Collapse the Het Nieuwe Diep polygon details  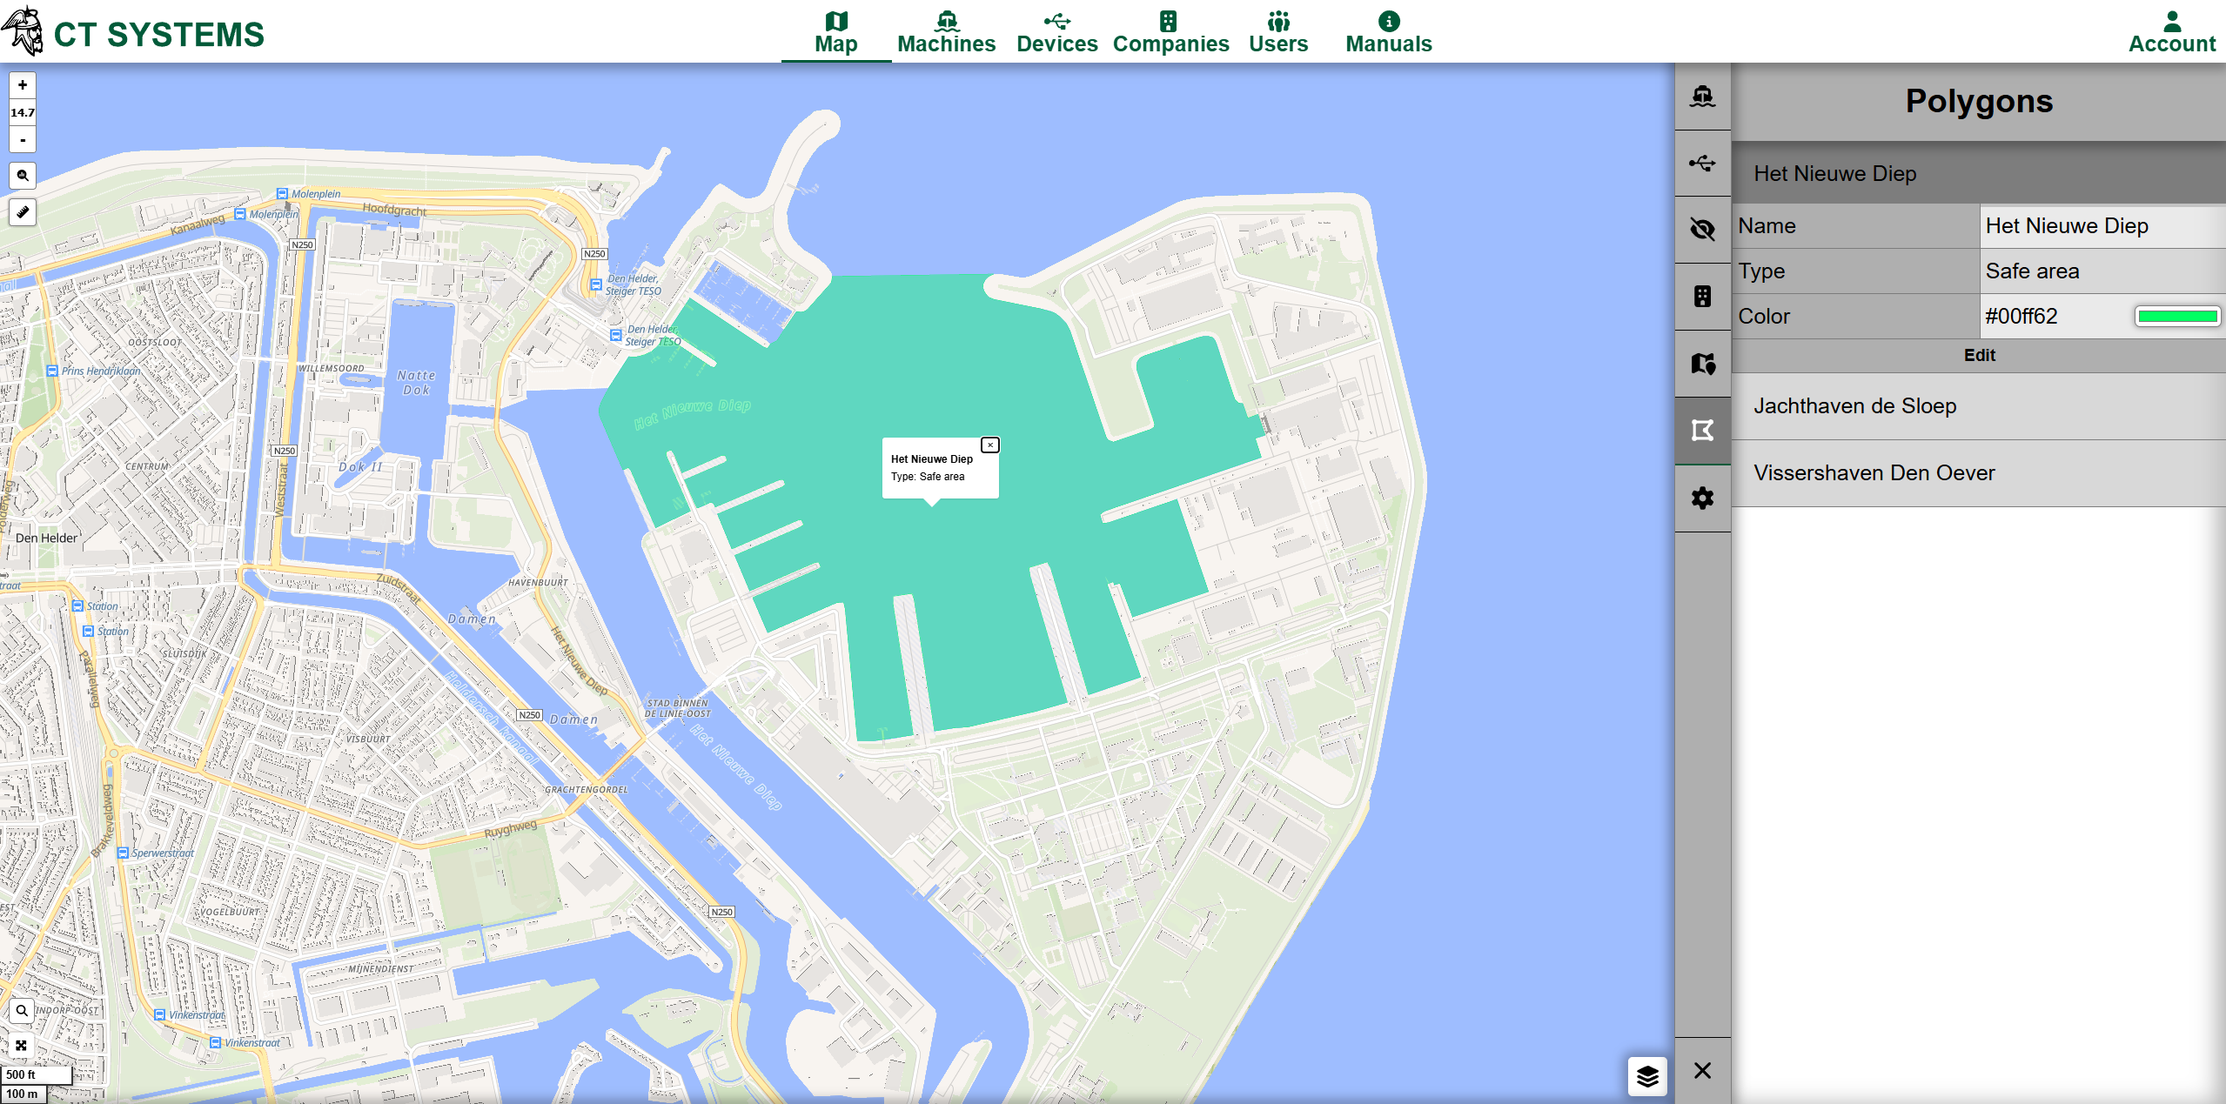(x=1979, y=173)
